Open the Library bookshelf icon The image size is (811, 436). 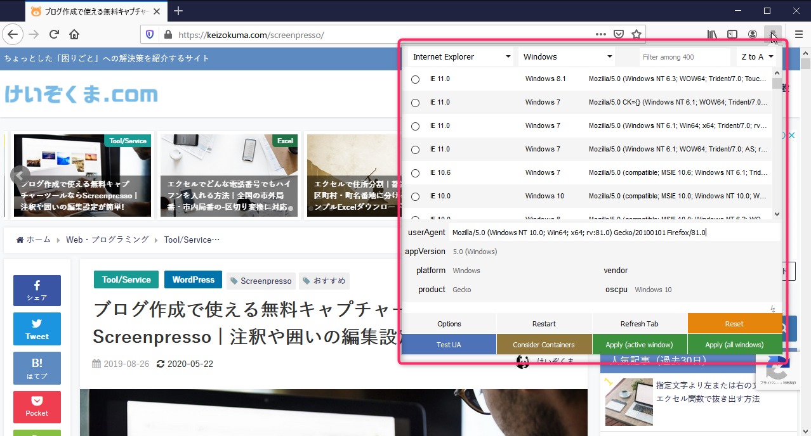coord(713,34)
